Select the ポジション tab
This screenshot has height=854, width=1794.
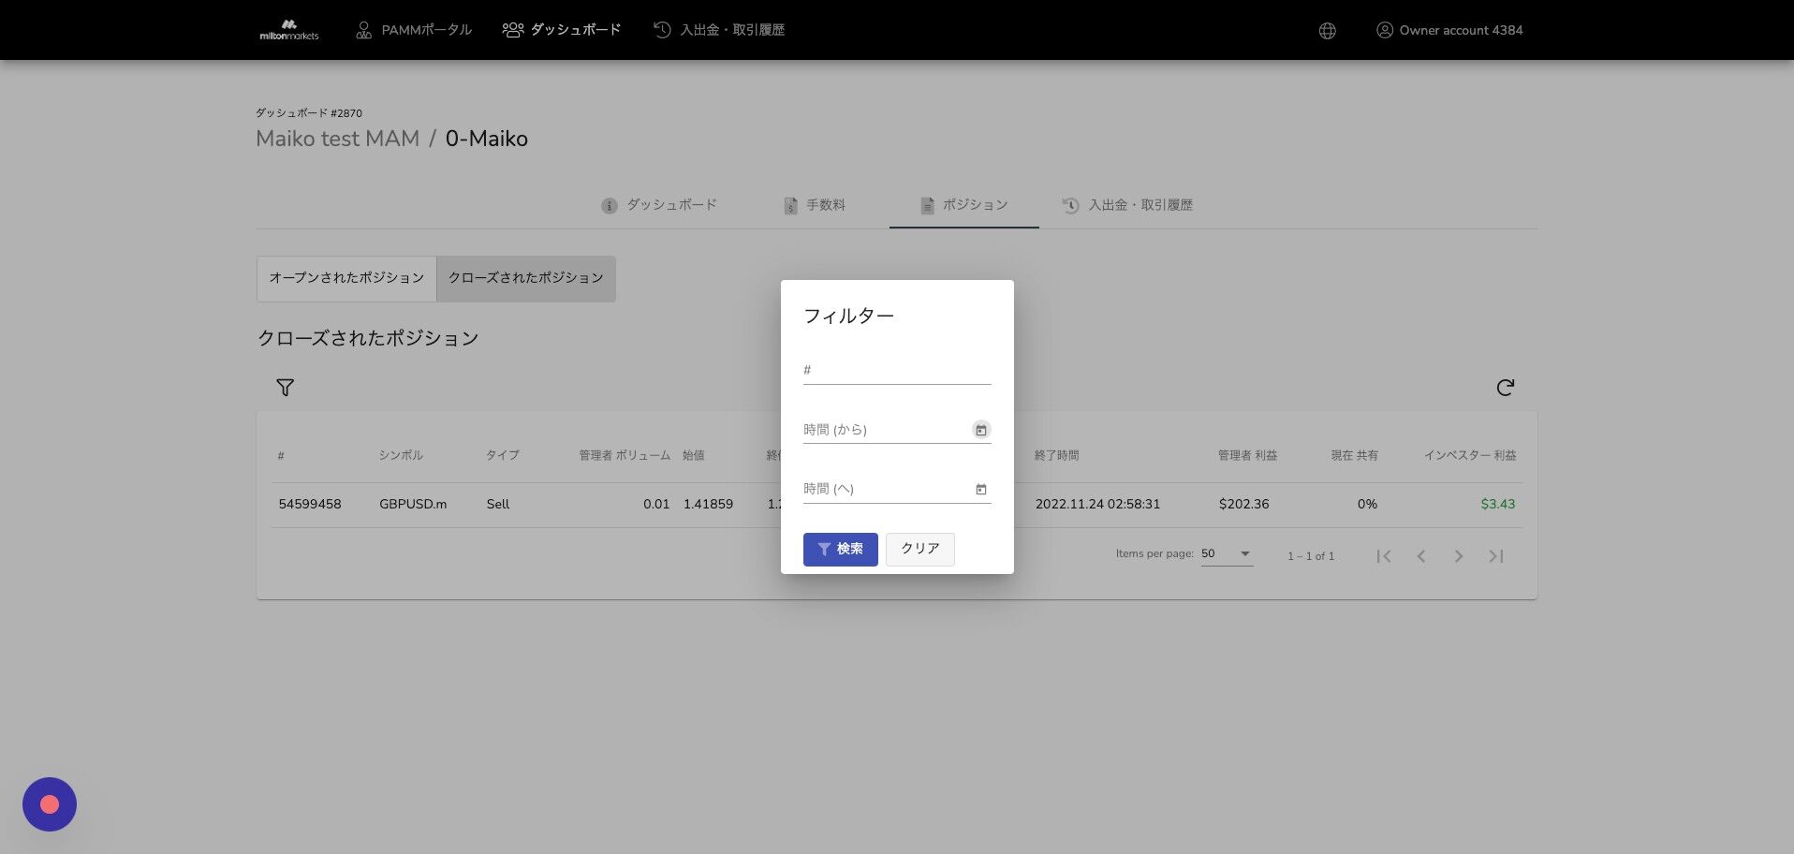point(963,205)
